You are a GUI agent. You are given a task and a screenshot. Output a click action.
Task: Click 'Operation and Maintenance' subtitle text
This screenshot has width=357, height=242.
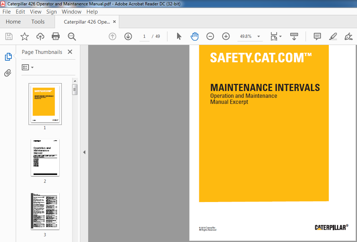(243, 96)
